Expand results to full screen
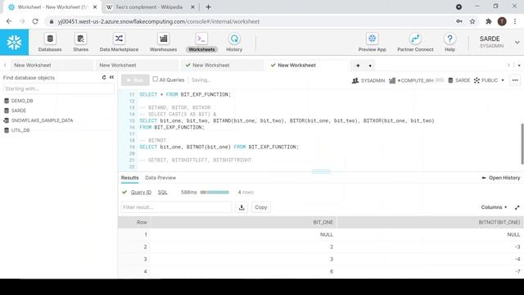The image size is (524, 295). point(517,207)
